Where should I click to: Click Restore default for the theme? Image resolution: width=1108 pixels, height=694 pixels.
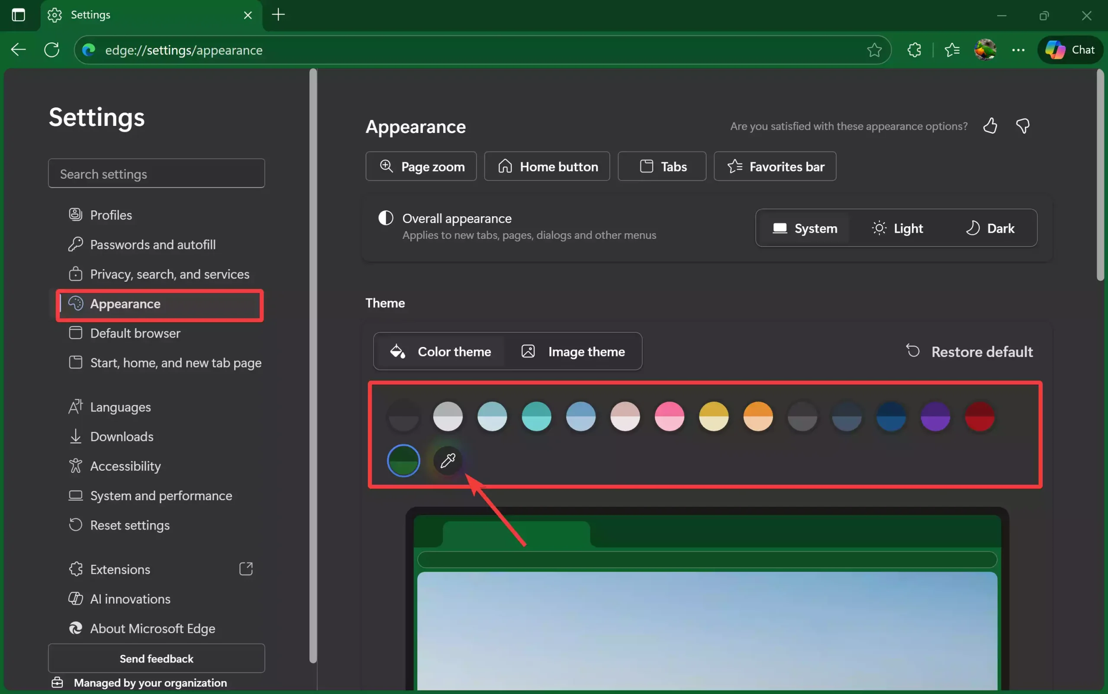tap(970, 352)
